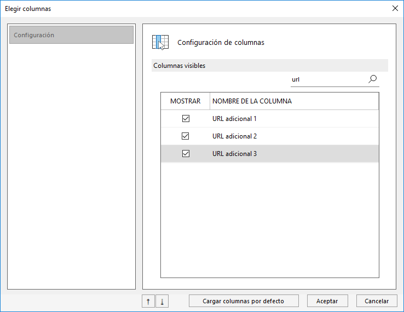Click the Columnas visibles section label
The height and width of the screenshot is (312, 404).
[x=180, y=66]
